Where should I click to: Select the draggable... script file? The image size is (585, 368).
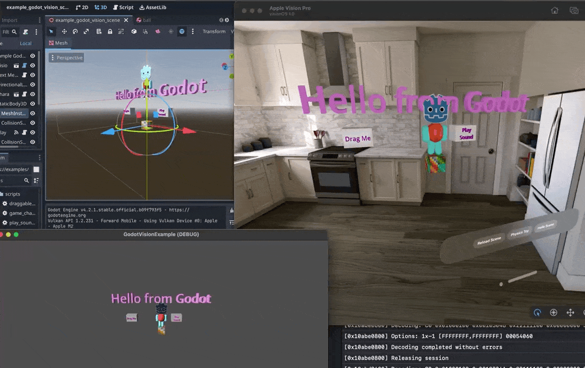click(19, 203)
